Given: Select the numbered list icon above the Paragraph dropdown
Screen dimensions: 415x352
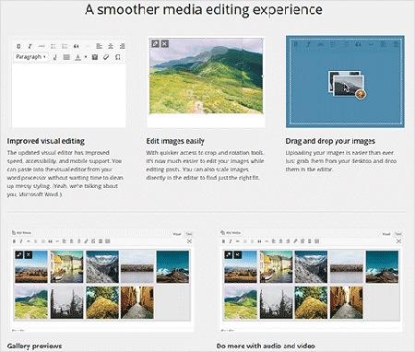Looking at the screenshot, I should click(65, 46).
